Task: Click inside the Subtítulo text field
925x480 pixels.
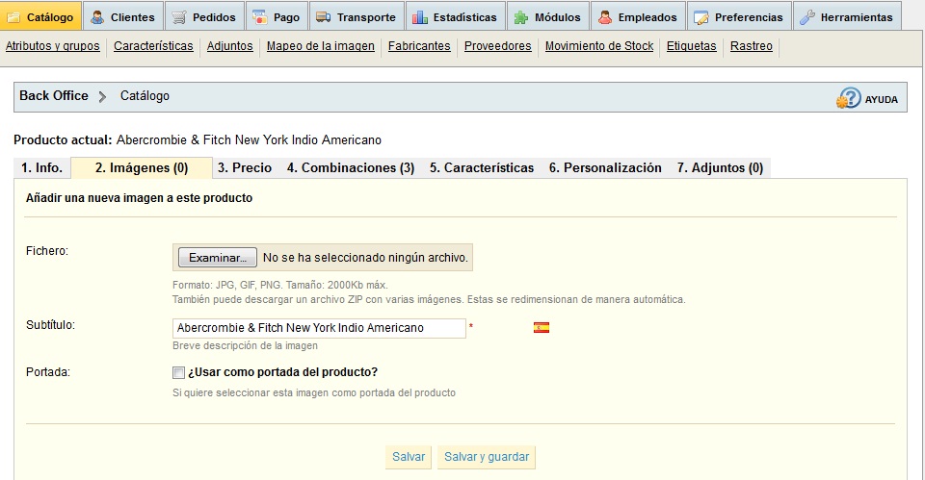Action: 319,328
